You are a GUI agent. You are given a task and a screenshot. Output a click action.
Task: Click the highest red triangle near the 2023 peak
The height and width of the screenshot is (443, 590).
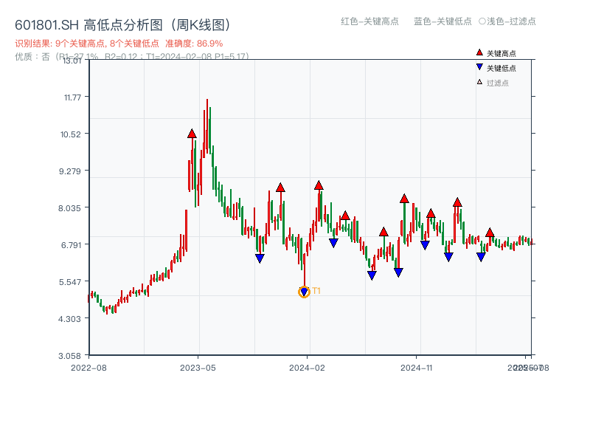click(x=192, y=134)
